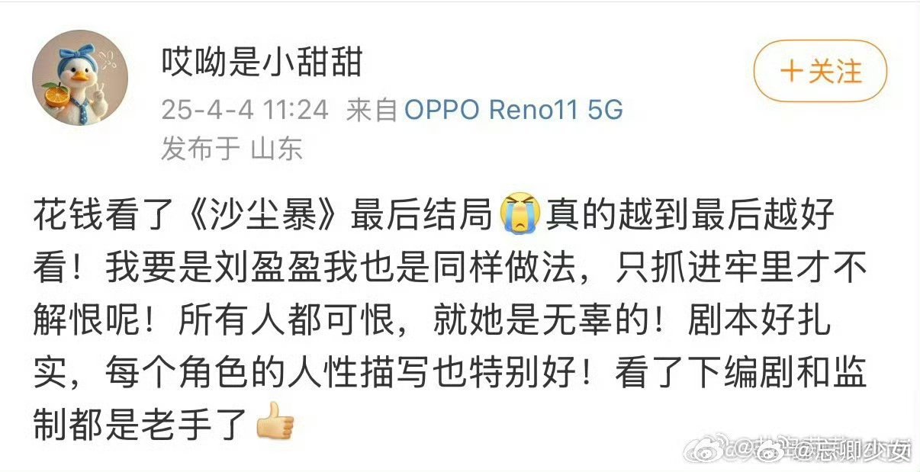Click the crying face emoji in post
This screenshot has width=920, height=472.
(520, 216)
